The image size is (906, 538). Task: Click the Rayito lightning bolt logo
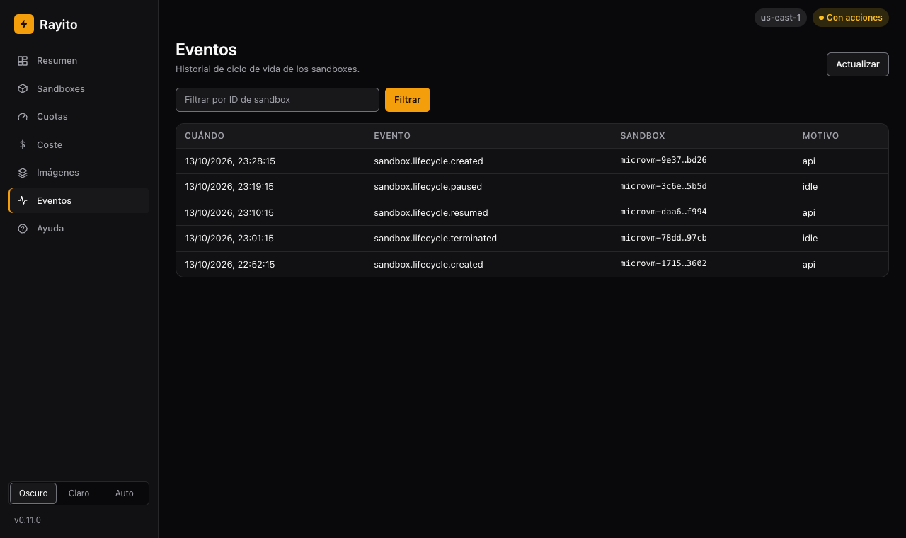tap(24, 24)
